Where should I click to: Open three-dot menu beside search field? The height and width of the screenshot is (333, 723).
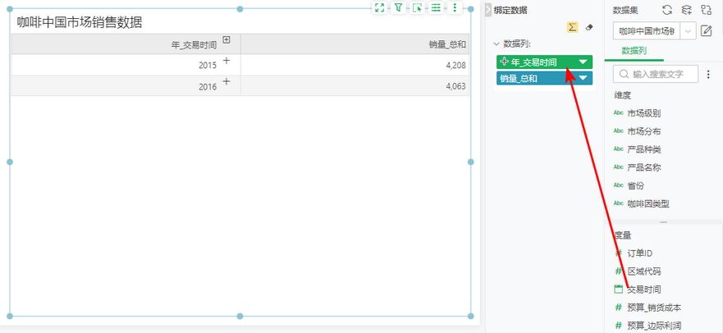click(x=709, y=74)
